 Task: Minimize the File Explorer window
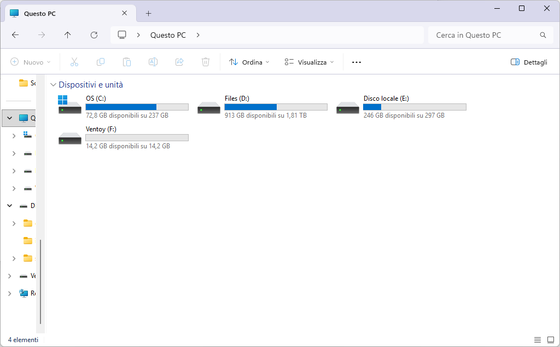pos(497,8)
